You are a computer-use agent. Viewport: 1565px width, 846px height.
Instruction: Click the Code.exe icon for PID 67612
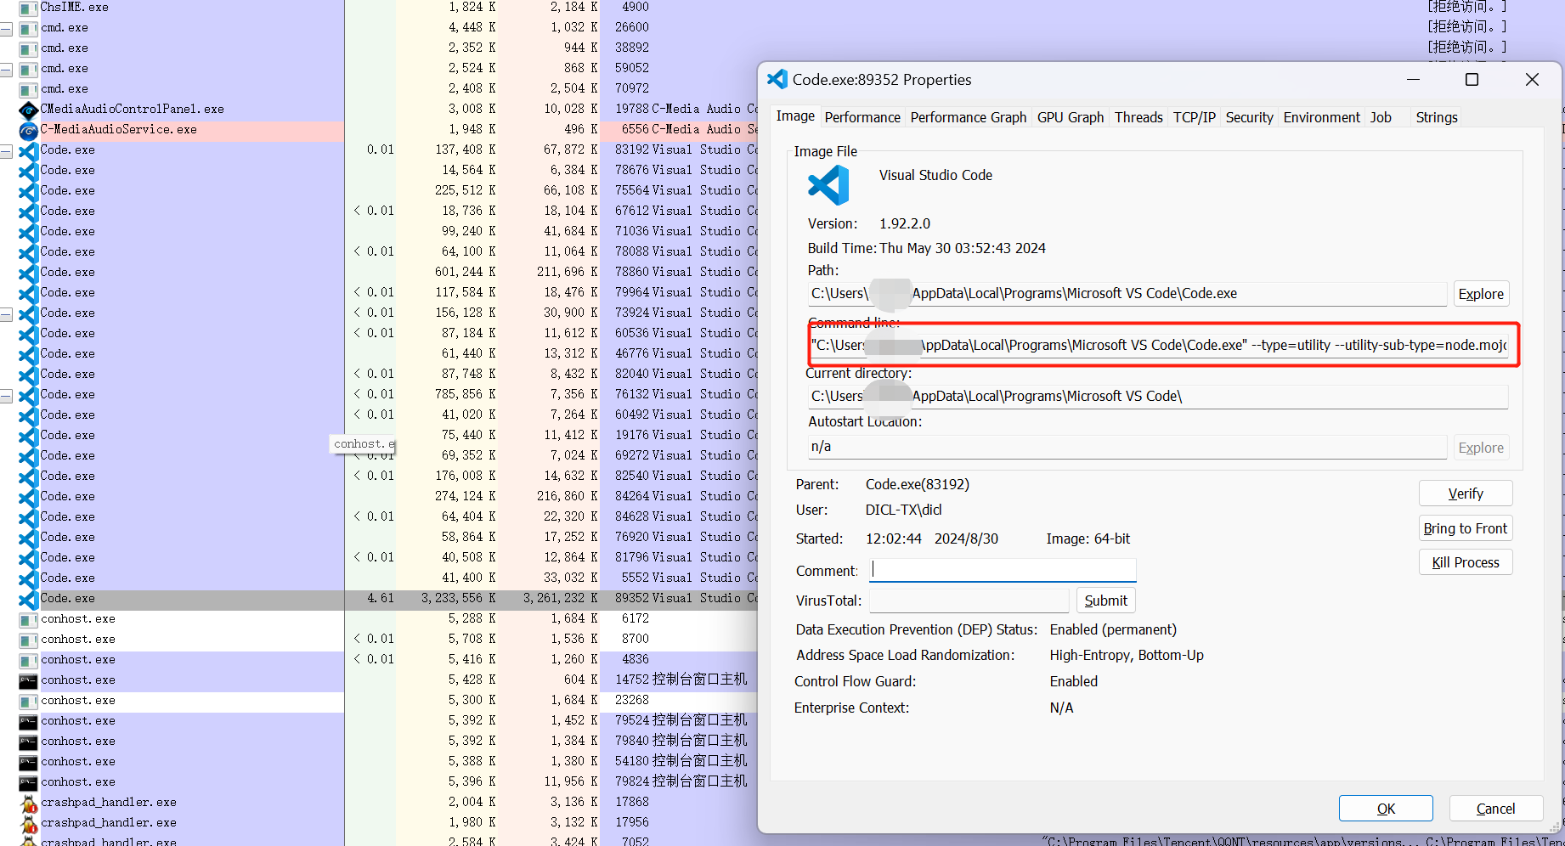pyautogui.click(x=28, y=211)
